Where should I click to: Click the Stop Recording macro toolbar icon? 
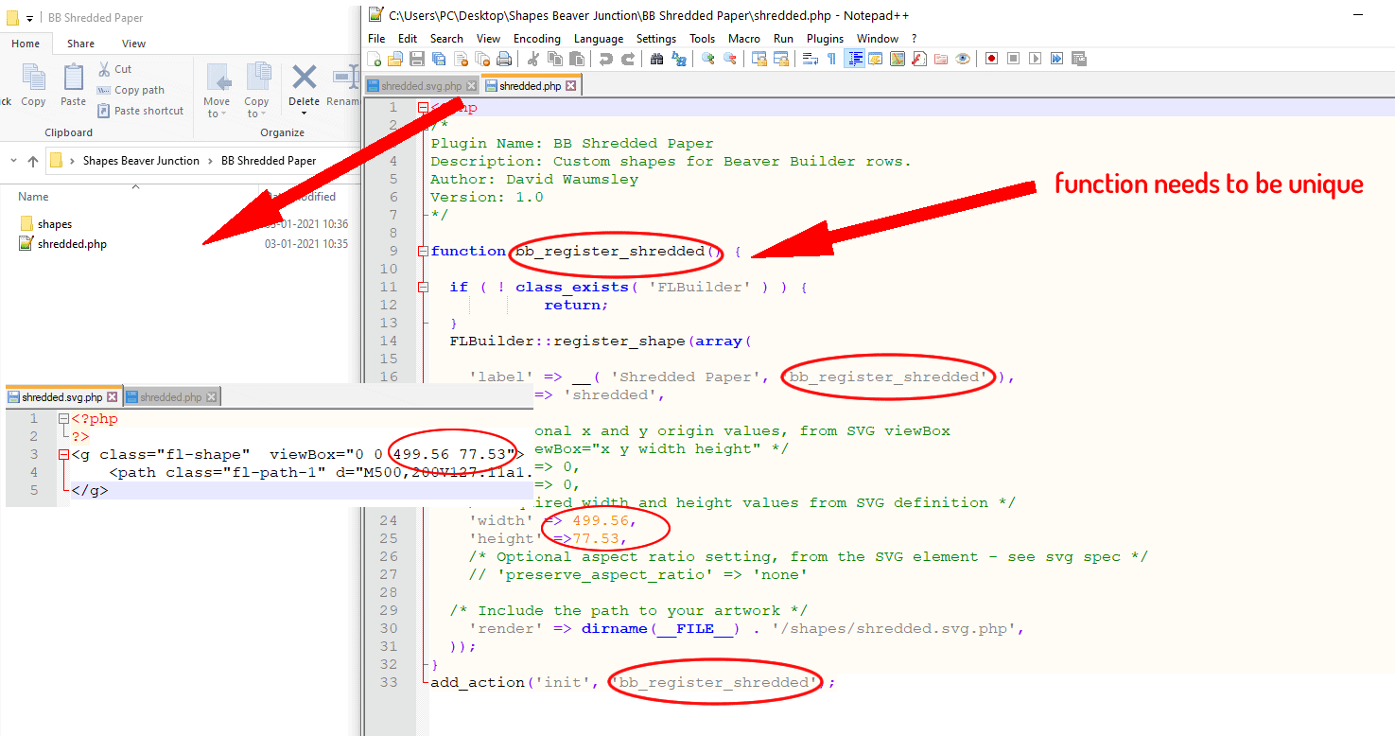(1013, 59)
